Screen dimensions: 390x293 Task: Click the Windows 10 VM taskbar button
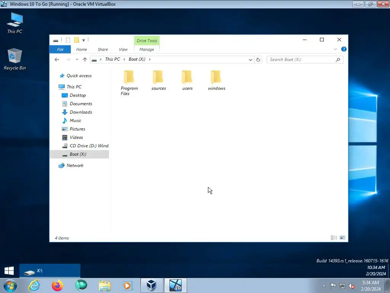point(175,285)
